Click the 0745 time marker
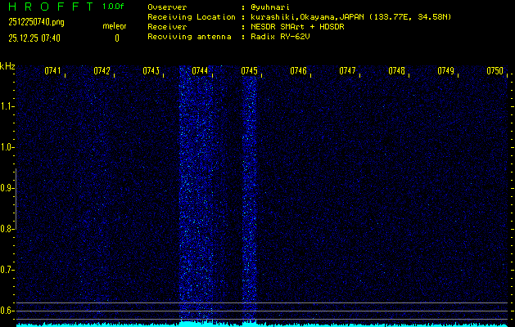Viewport: 515px width, 327px height. (x=249, y=71)
